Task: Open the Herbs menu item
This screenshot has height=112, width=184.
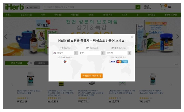Action: click(x=43, y=15)
